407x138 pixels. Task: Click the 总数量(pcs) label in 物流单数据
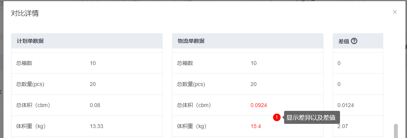tap(191, 84)
